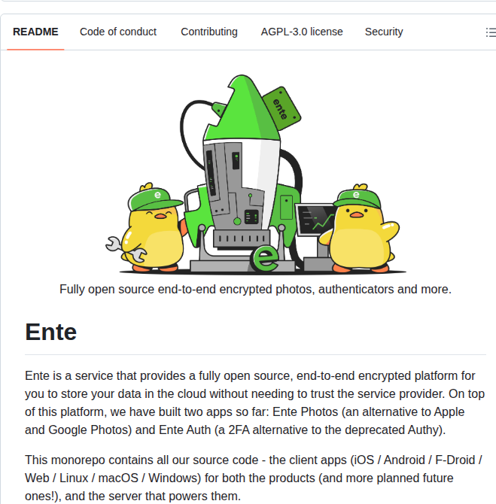The image size is (496, 504).
Task: Open the README tab
Action: click(35, 32)
